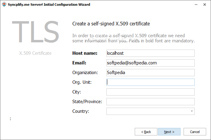Click the Syncplify.me app icon in title bar
This screenshot has height=140, width=211.
click(x=4, y=4)
